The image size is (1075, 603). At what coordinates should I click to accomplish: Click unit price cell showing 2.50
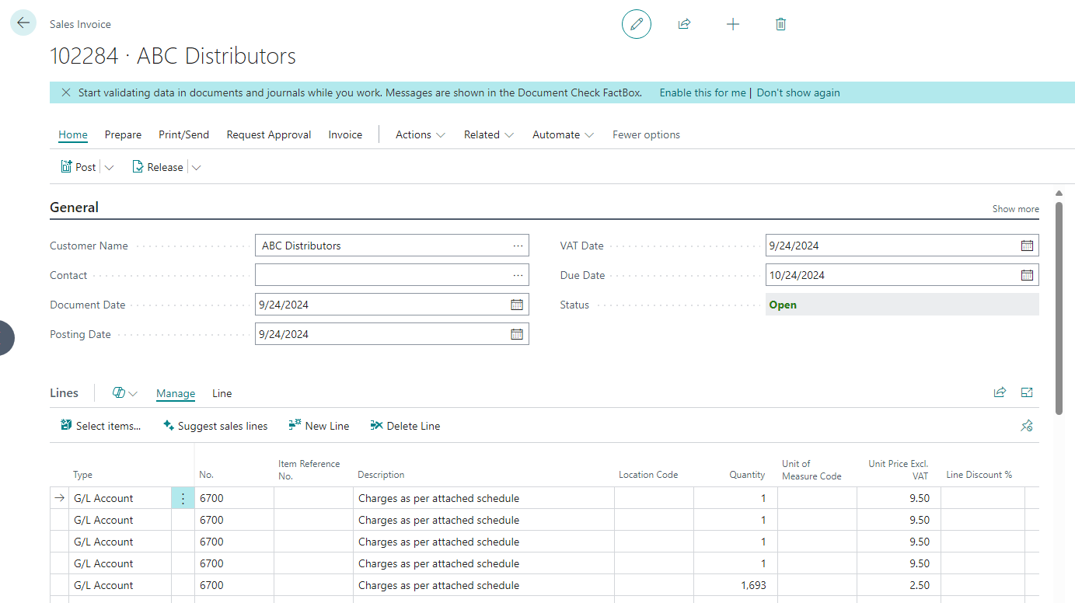coord(899,585)
